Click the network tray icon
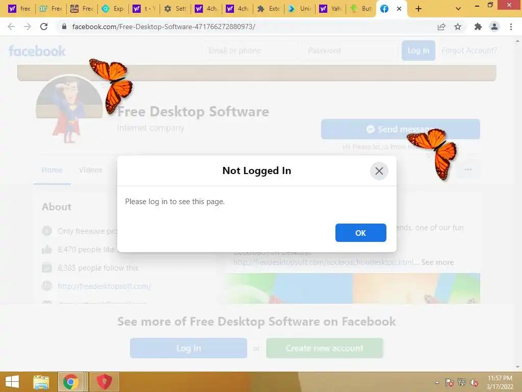 [x=462, y=382]
